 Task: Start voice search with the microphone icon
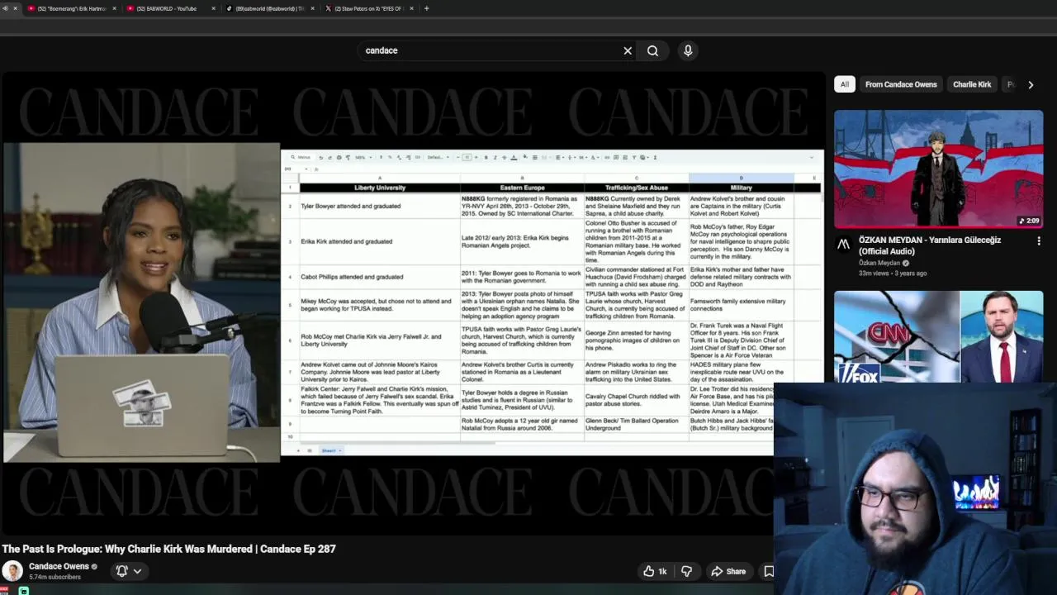tap(688, 50)
